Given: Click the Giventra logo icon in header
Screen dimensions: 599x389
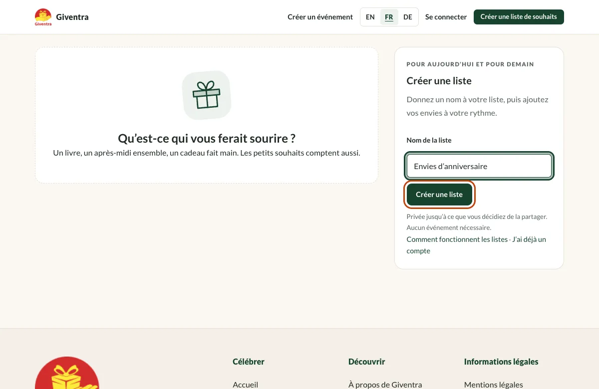Looking at the screenshot, I should click(43, 17).
